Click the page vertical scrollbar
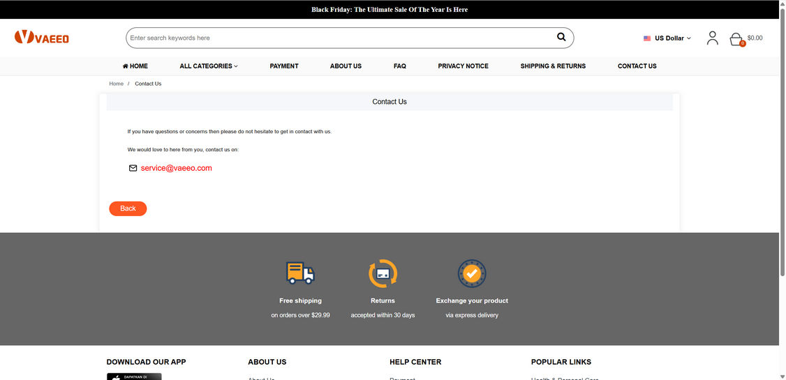This screenshot has width=786, height=380. point(782,139)
